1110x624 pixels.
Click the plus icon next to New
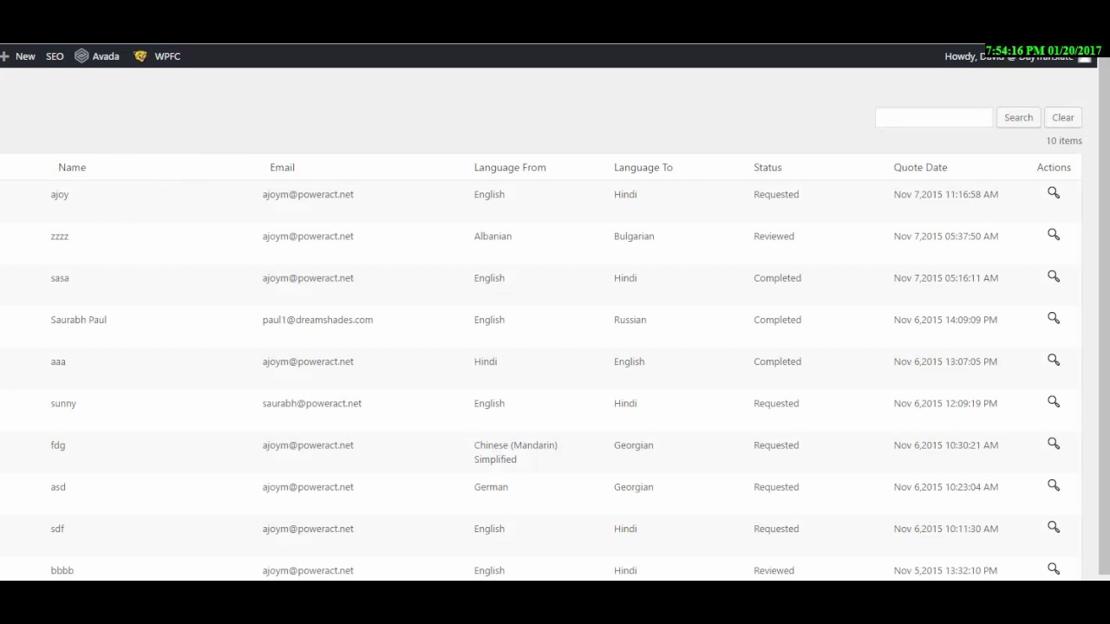coord(4,55)
